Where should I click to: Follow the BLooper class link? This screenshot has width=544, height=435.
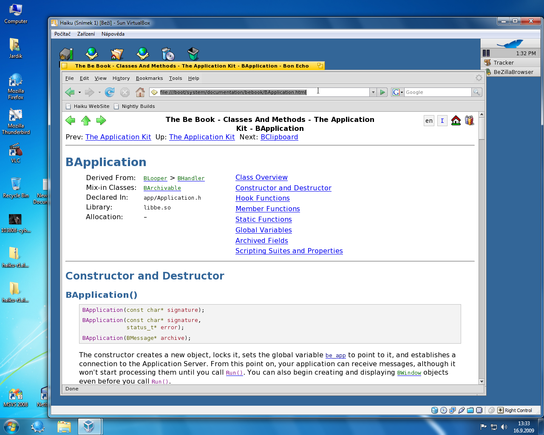pyautogui.click(x=155, y=178)
